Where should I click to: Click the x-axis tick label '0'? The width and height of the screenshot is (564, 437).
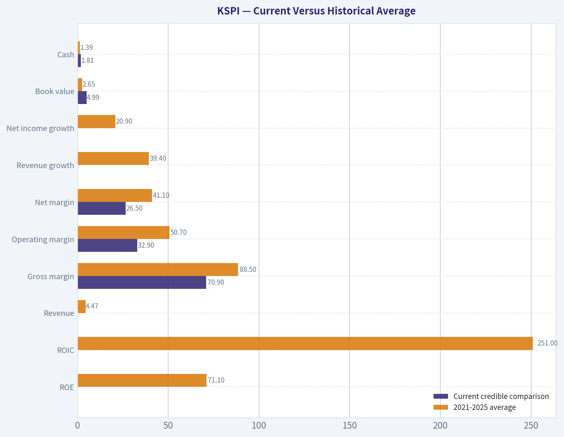pyautogui.click(x=77, y=426)
